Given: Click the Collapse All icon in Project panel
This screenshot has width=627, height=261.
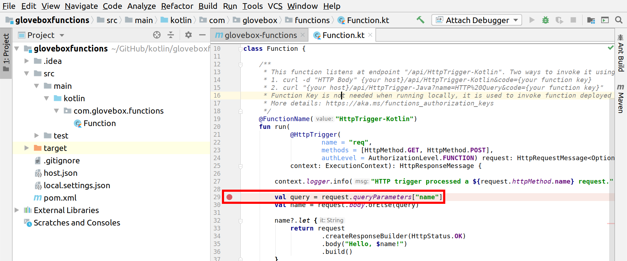Looking at the screenshot, I should pos(171,35).
